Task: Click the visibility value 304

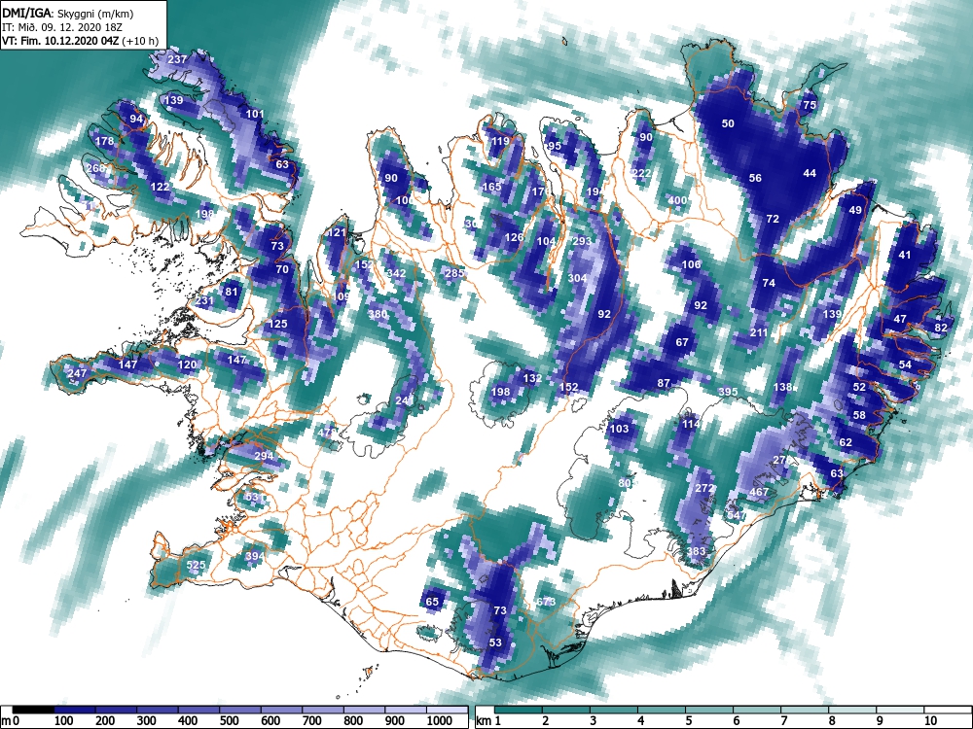Action: point(577,278)
